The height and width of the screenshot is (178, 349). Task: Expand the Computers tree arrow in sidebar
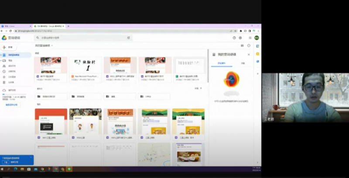pyautogui.click(x=2, y=60)
